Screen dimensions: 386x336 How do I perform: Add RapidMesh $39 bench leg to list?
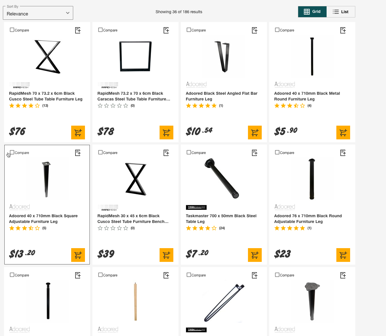click(x=166, y=153)
